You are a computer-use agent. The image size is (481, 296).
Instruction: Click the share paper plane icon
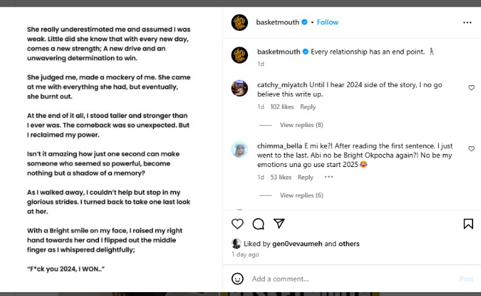coord(279,224)
